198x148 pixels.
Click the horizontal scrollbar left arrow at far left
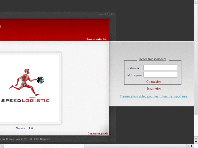pyautogui.click(x=2, y=146)
